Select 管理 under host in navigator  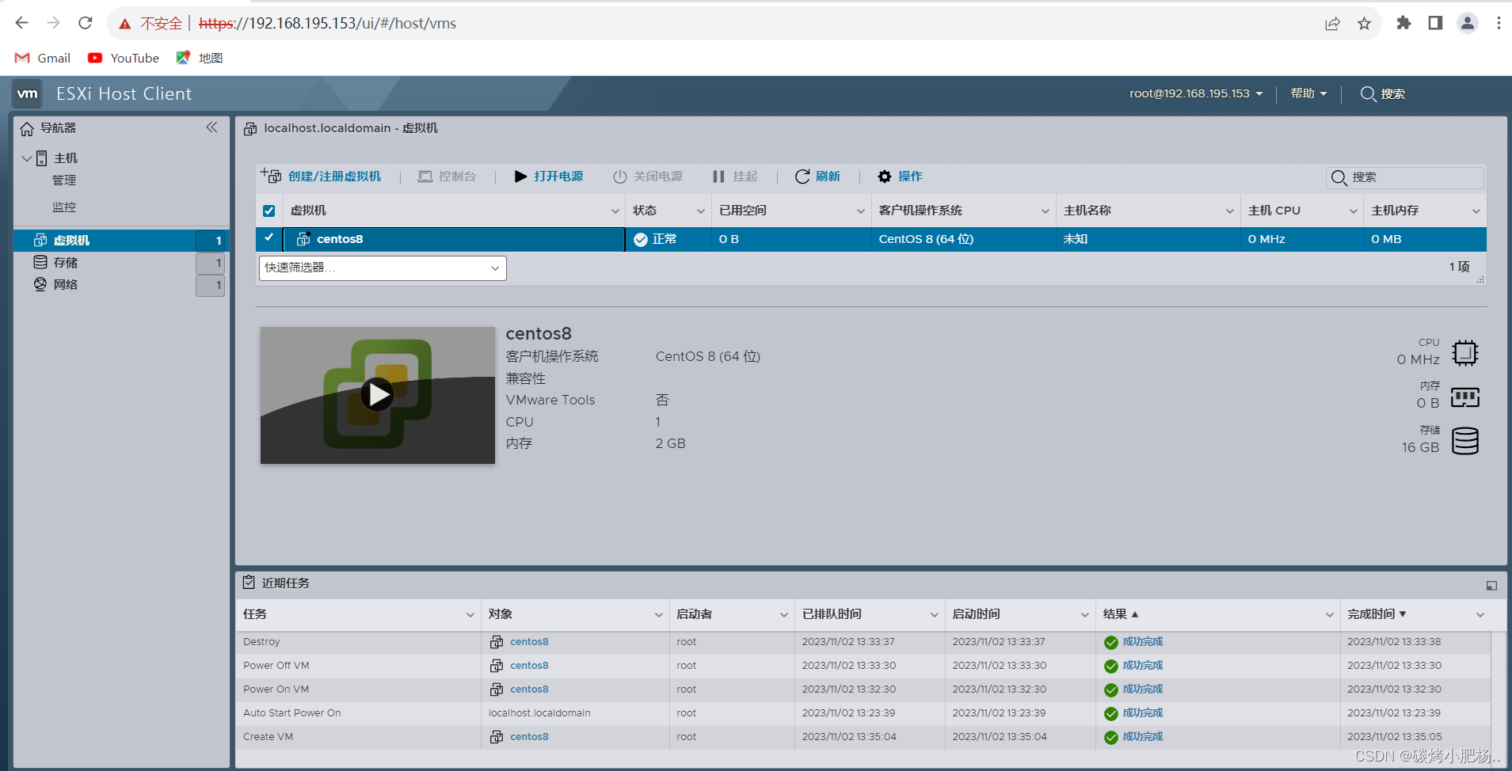tap(64, 180)
